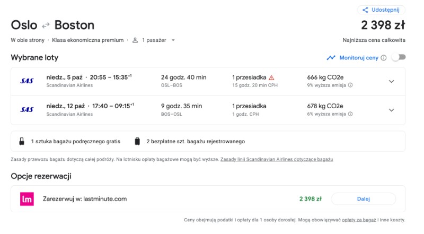Open the opłaty za bagaż link
Viewport: 424px width, 234px height.
[359, 220]
